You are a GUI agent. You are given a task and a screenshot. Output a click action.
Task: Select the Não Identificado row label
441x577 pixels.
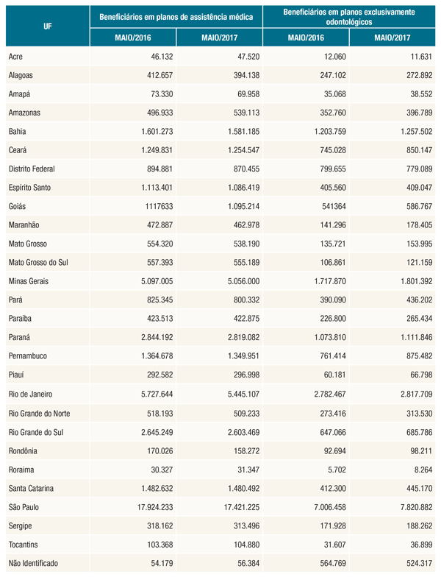[x=34, y=563]
